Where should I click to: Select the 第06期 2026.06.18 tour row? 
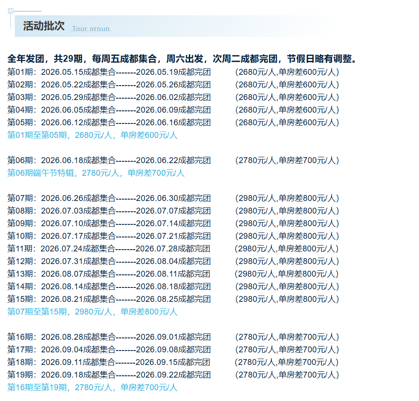coord(173,160)
